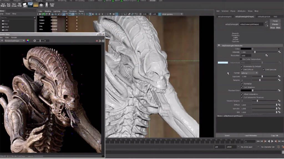Click the Arnold area light shelf icon
Image resolution: width=284 pixels, height=159 pixels.
point(25,5)
